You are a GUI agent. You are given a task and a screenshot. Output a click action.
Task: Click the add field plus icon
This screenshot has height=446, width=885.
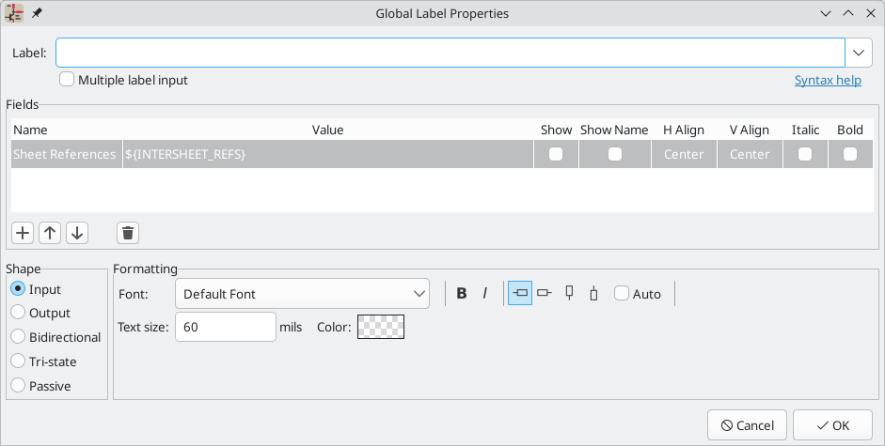point(24,233)
